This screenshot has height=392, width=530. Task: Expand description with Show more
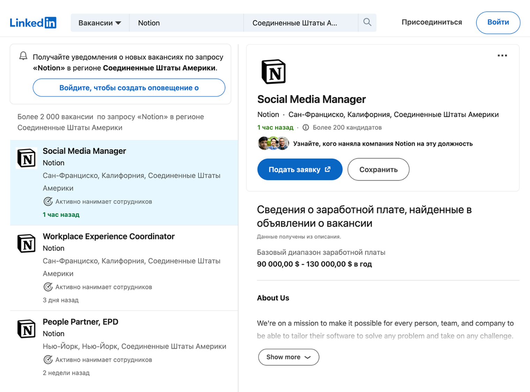pyautogui.click(x=288, y=357)
